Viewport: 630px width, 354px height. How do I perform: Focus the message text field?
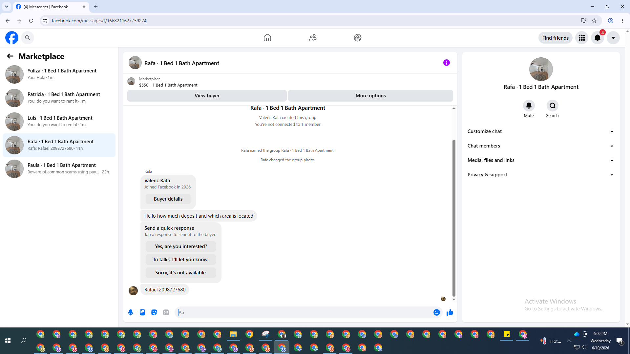click(x=304, y=312)
